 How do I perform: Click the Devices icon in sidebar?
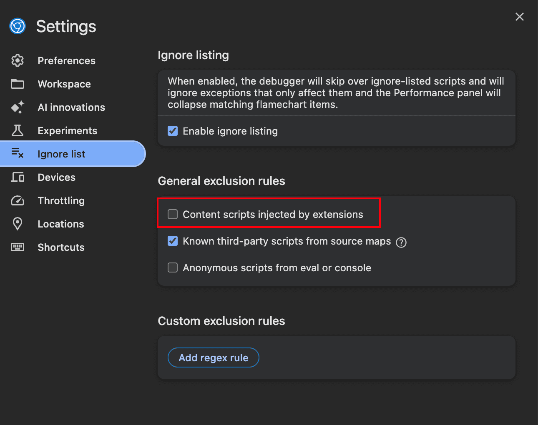(x=17, y=177)
